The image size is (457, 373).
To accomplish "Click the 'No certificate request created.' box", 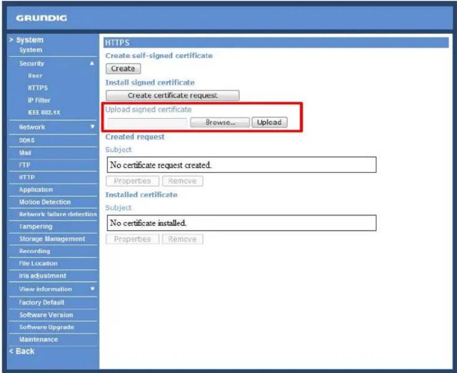I will [x=242, y=165].
